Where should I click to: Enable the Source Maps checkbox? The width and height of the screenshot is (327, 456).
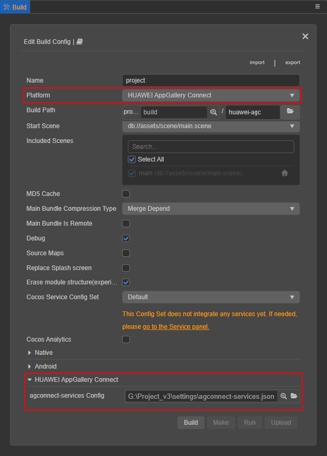click(x=126, y=253)
